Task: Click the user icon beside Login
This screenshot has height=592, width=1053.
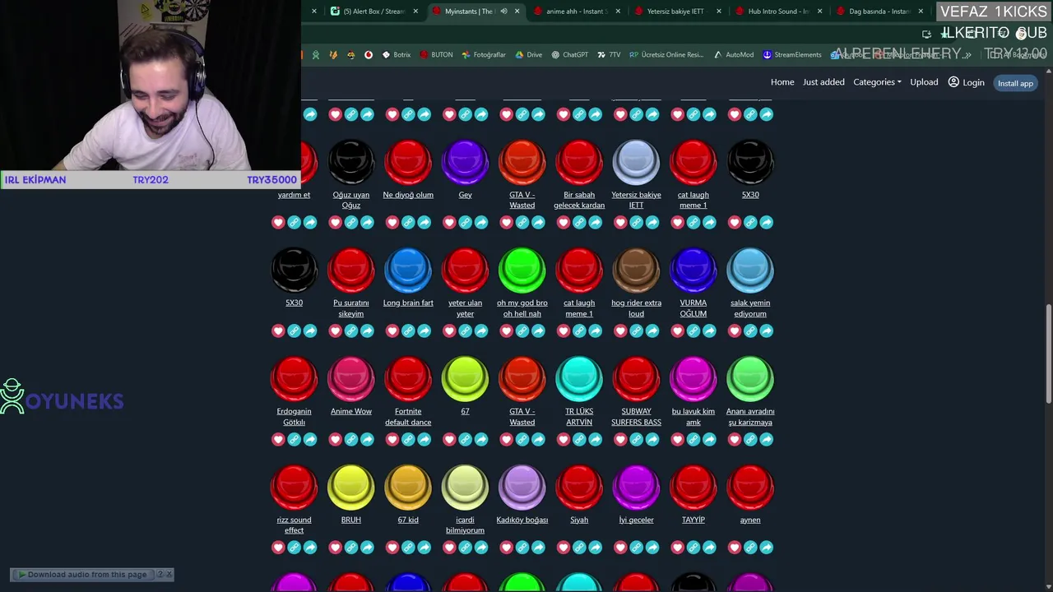Action: click(953, 82)
